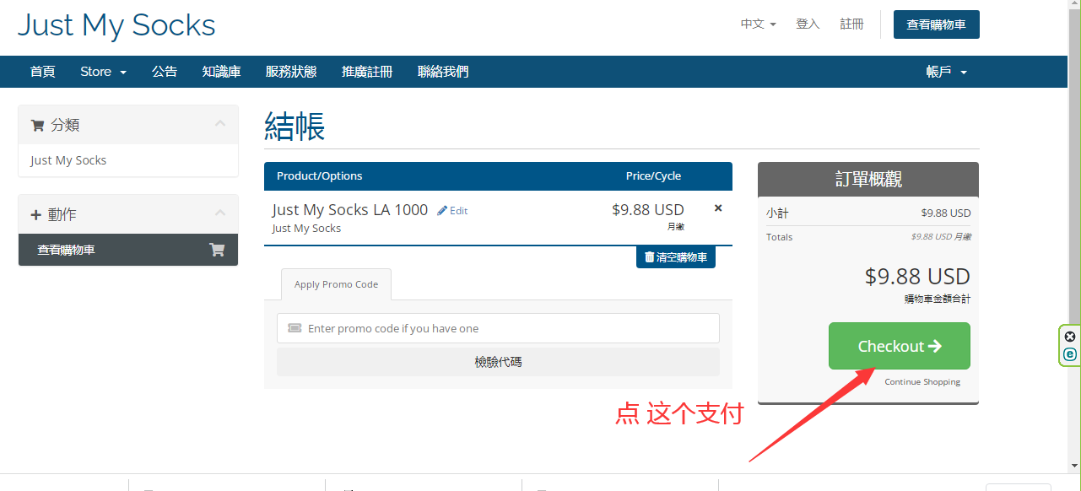Open the 帳戶 dropdown in the navbar
This screenshot has width=1081, height=491.
[946, 72]
